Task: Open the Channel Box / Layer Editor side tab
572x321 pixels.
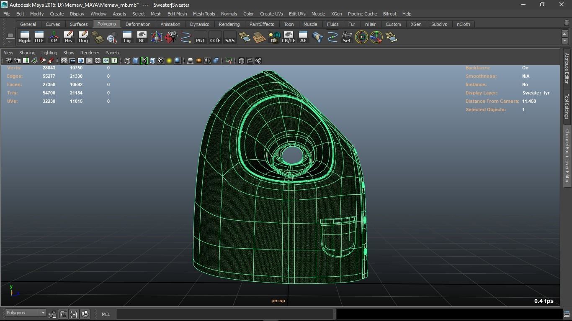Action: pyautogui.click(x=567, y=155)
